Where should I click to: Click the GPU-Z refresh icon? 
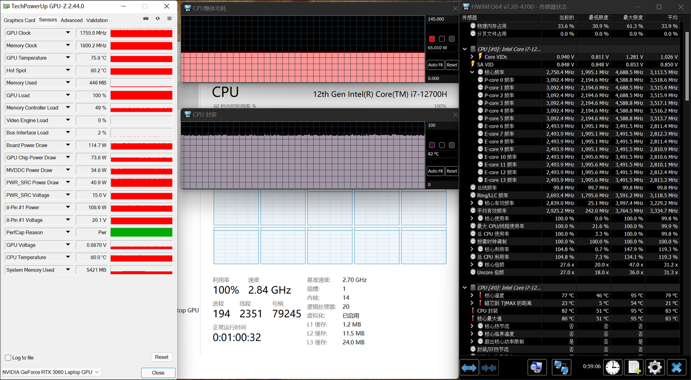pos(158,19)
